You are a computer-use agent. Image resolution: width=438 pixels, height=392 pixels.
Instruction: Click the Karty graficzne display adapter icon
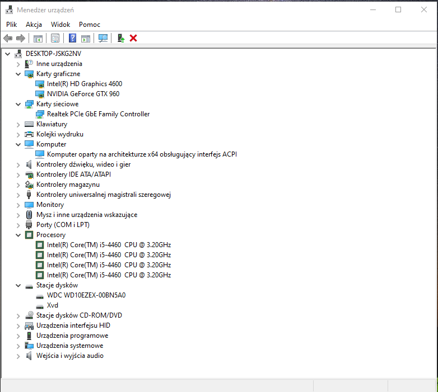click(x=29, y=74)
